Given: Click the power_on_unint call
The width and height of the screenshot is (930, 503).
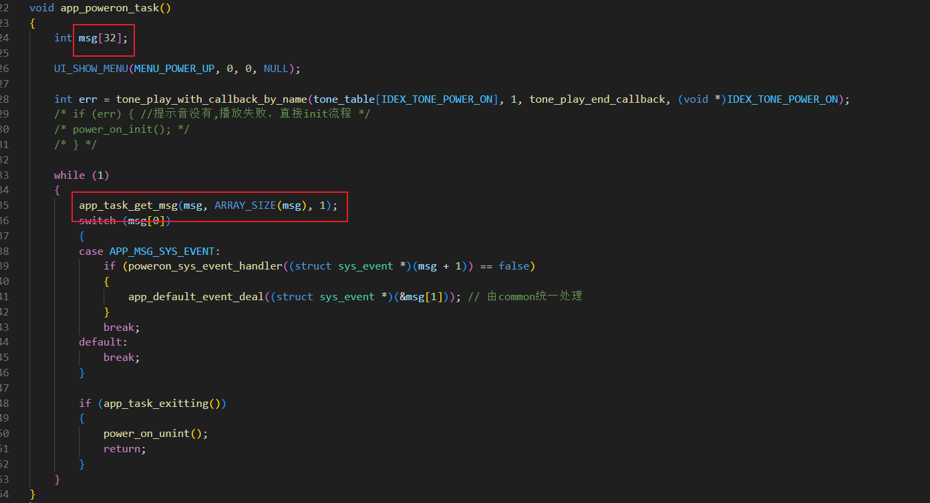Looking at the screenshot, I should [146, 434].
